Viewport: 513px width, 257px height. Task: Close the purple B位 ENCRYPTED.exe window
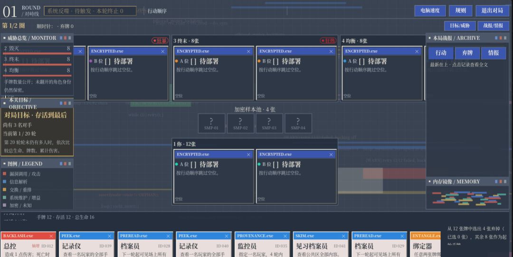tap(162, 51)
